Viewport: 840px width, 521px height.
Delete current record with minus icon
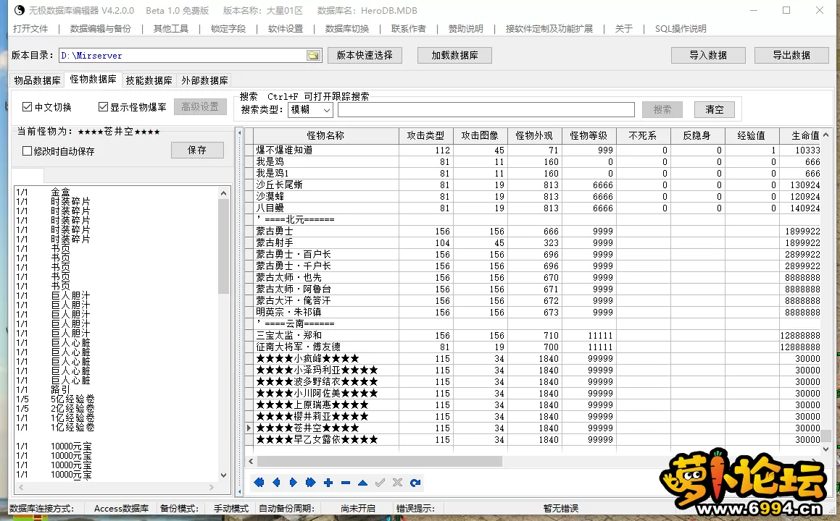point(346,483)
